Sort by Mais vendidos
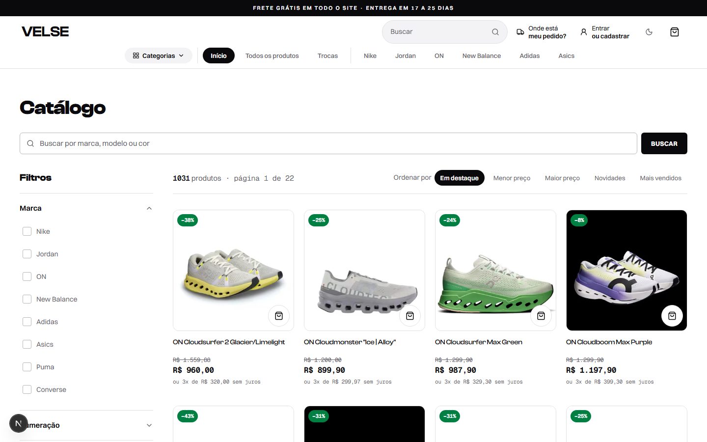The width and height of the screenshot is (707, 442). coord(660,178)
